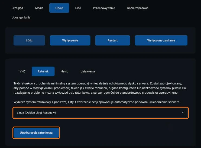Open the rescue system dropdown list
This screenshot has width=201, height=148.
tap(100, 113)
